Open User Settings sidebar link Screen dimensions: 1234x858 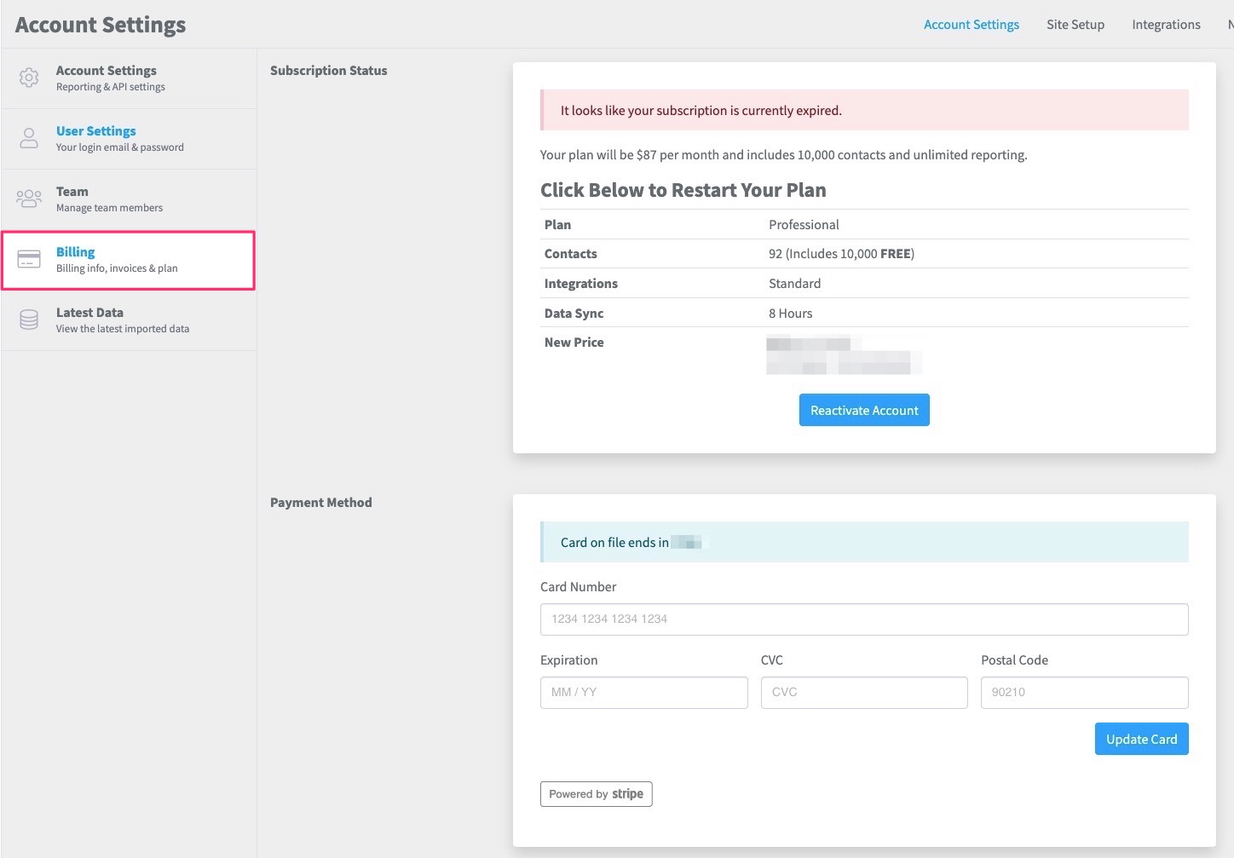pos(96,131)
